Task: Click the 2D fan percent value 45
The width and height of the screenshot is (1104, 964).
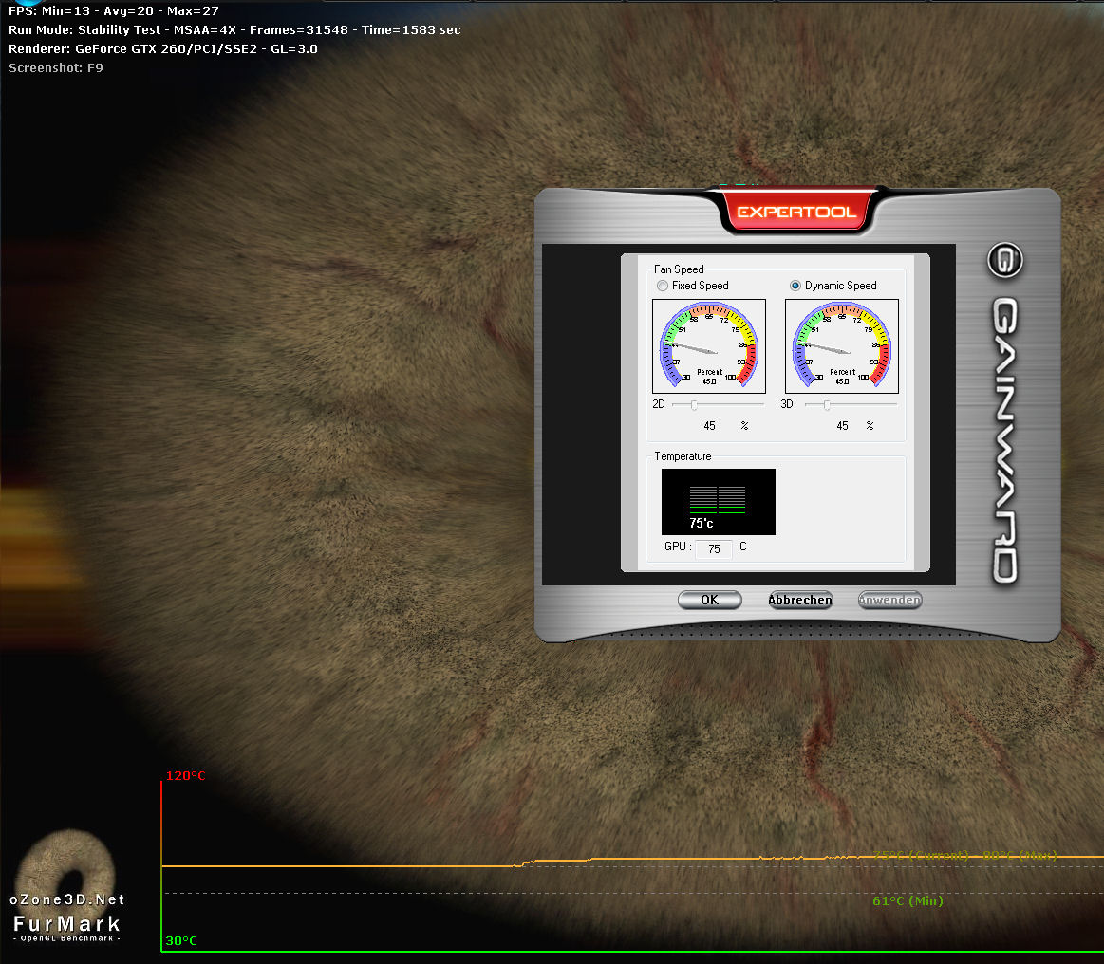Action: click(x=710, y=426)
